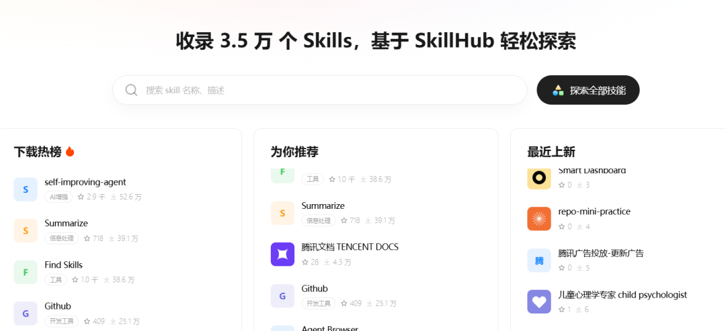The image size is (726, 331).
Task: Select 开发工具 tag in 为你推荐 list
Action: tap(319, 303)
